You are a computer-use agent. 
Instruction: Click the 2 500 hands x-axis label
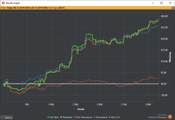click(x=124, y=105)
